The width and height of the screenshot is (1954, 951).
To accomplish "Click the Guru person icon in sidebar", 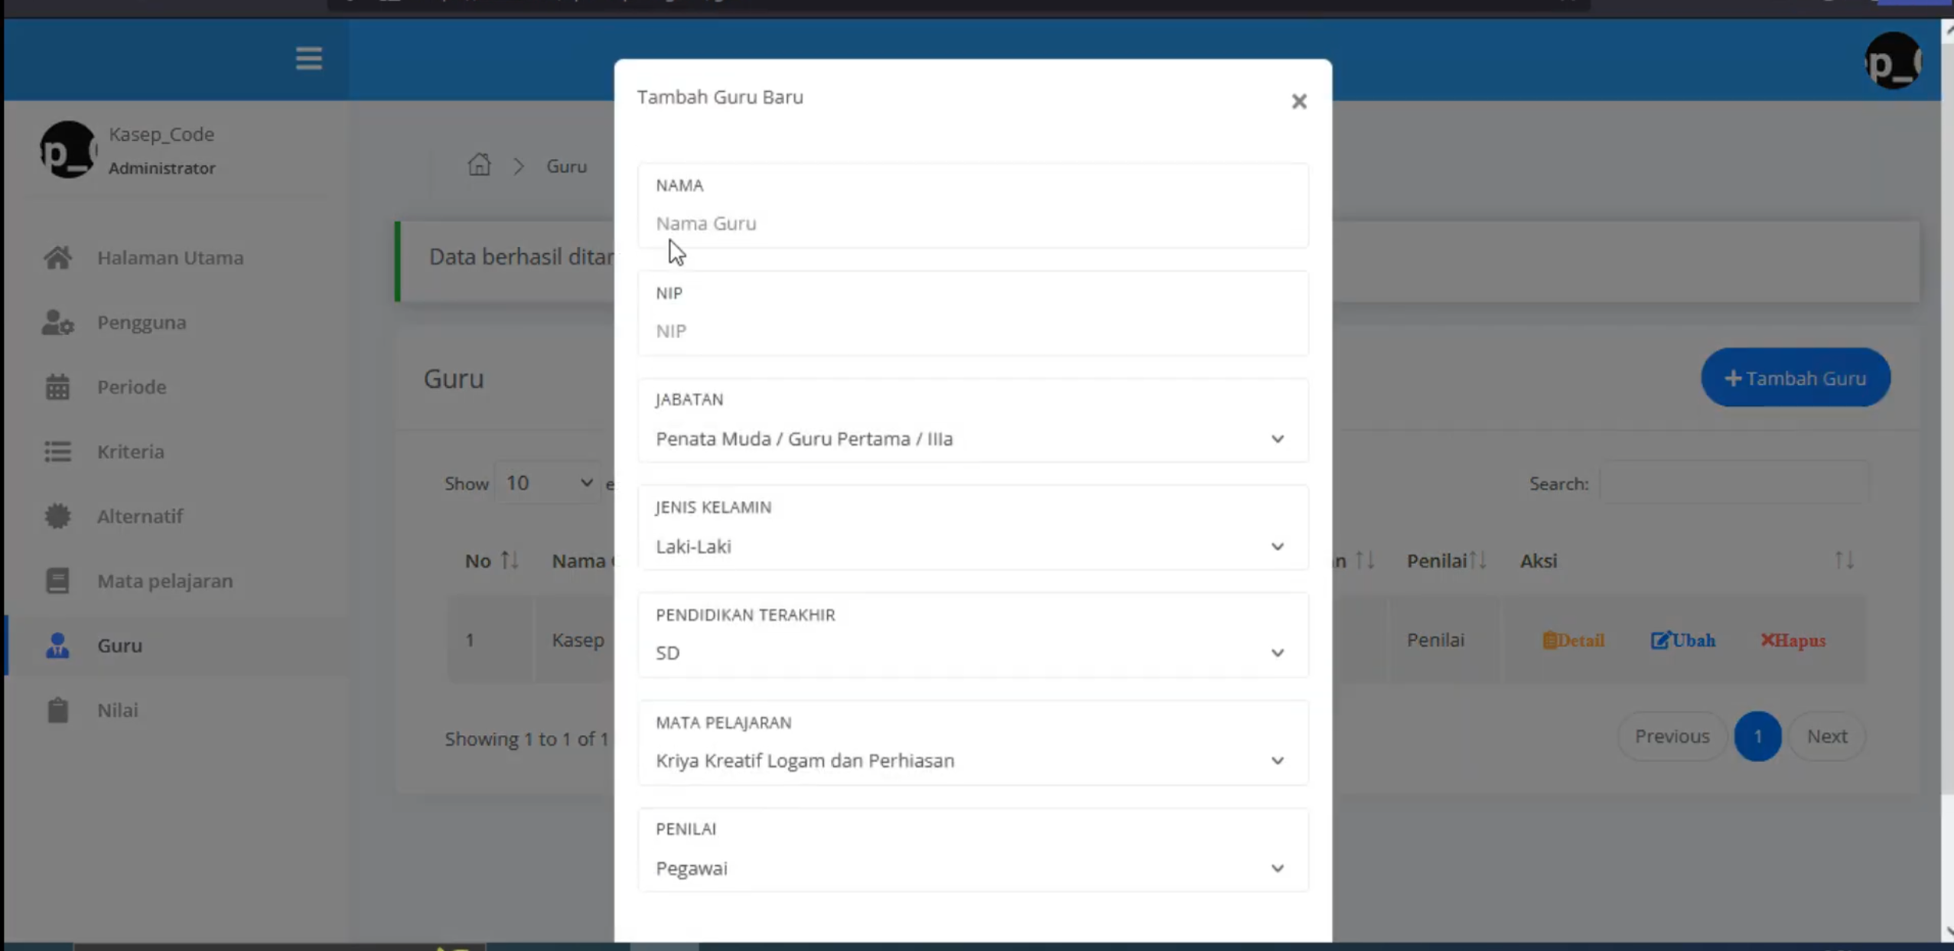I will (57, 645).
